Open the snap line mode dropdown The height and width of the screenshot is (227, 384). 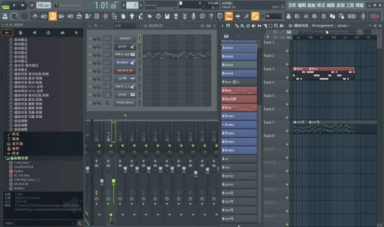(x=273, y=16)
